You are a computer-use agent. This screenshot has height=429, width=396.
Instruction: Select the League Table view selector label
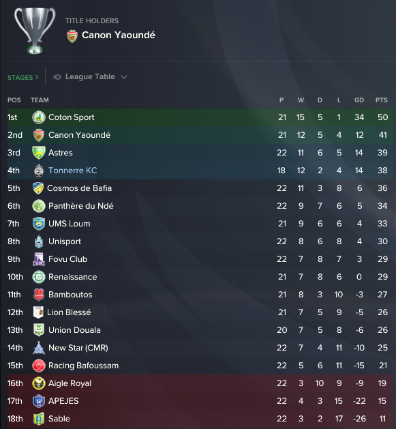tap(90, 76)
